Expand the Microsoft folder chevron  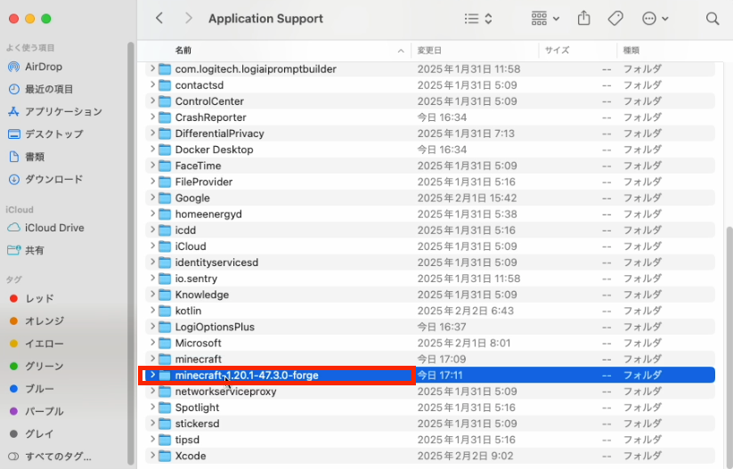pos(152,343)
